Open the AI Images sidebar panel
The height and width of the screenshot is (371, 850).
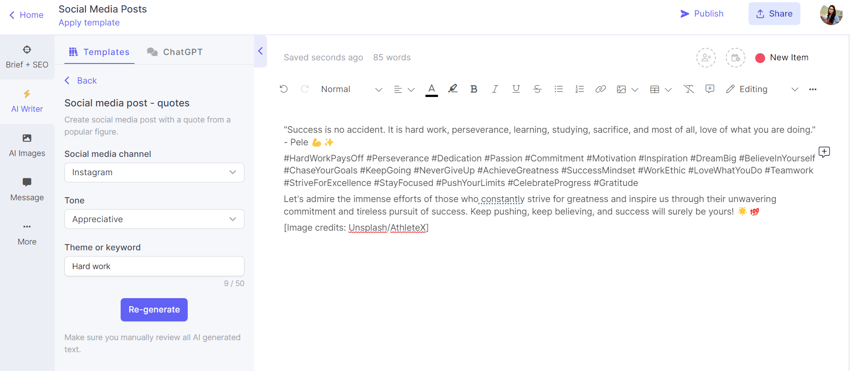[27, 146]
